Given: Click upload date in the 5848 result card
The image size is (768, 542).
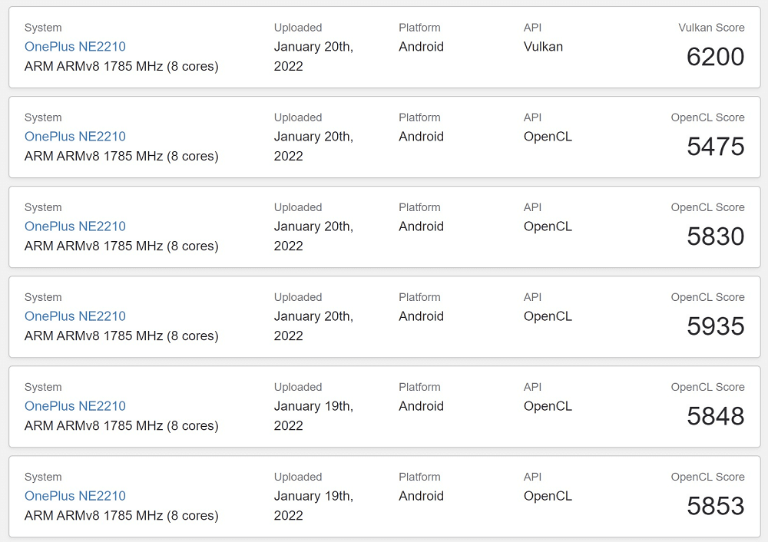Looking at the screenshot, I should click(313, 415).
